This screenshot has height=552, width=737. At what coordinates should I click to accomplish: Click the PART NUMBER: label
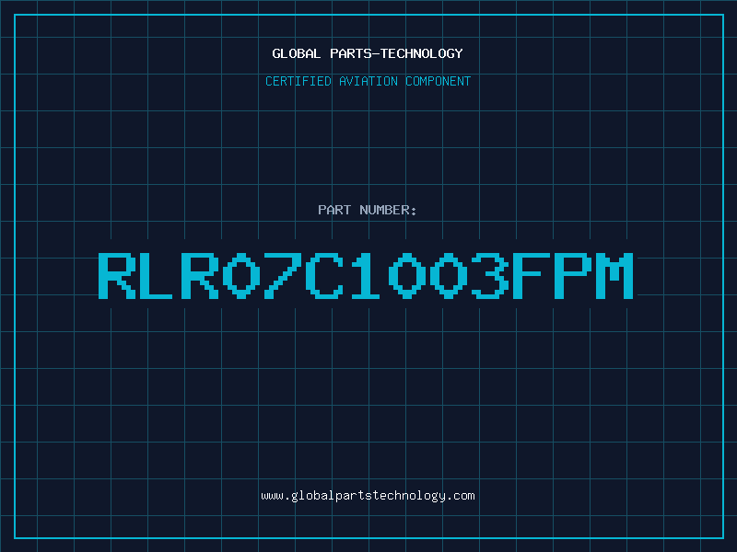(368, 210)
